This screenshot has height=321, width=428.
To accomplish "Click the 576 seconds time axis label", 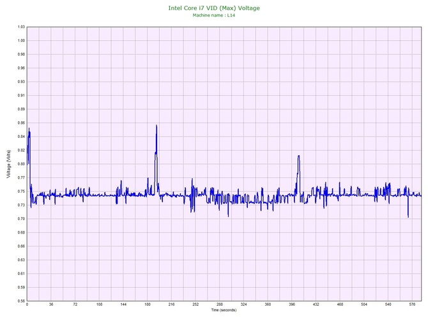I will (x=412, y=304).
